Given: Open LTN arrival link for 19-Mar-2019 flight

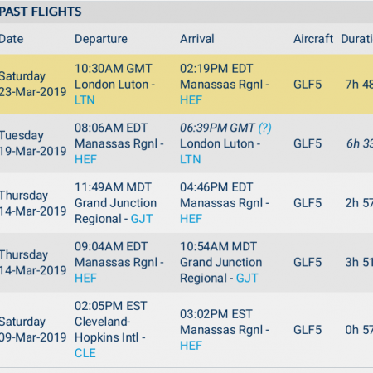Looking at the screenshot, I should [x=191, y=159].
